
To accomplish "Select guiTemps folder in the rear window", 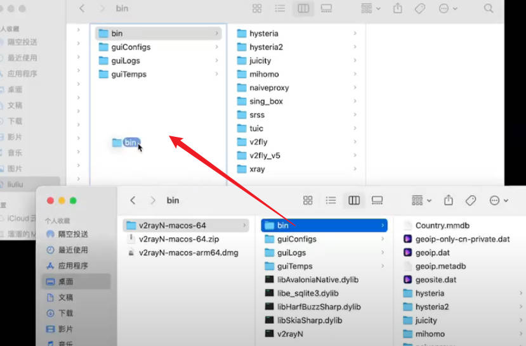I will tap(159, 74).
